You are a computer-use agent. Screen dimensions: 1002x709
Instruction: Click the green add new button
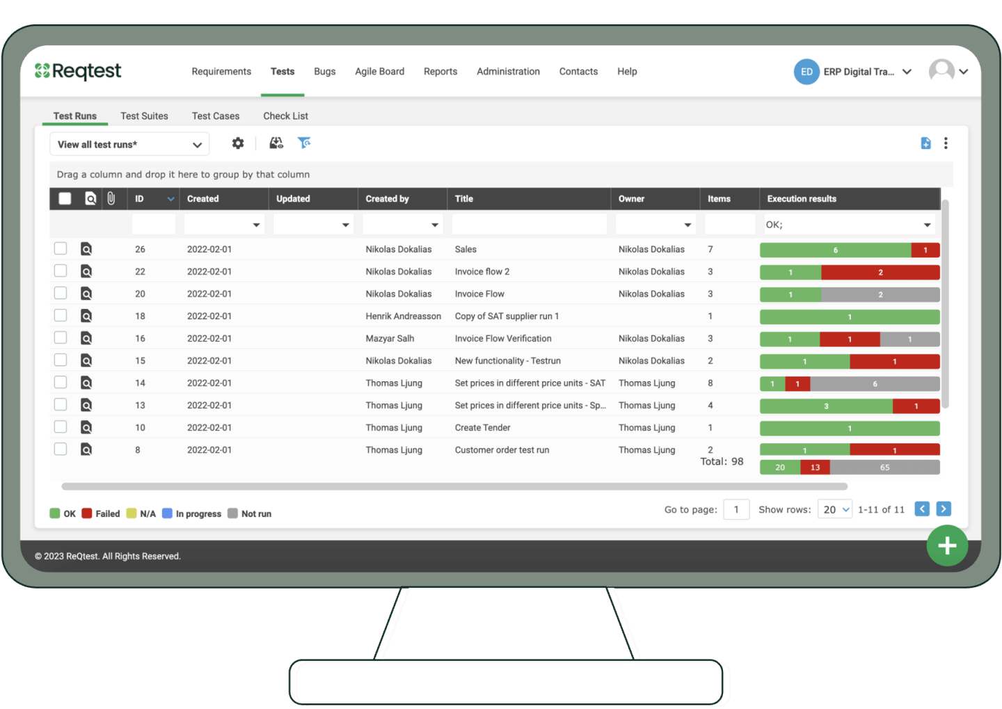tap(946, 545)
